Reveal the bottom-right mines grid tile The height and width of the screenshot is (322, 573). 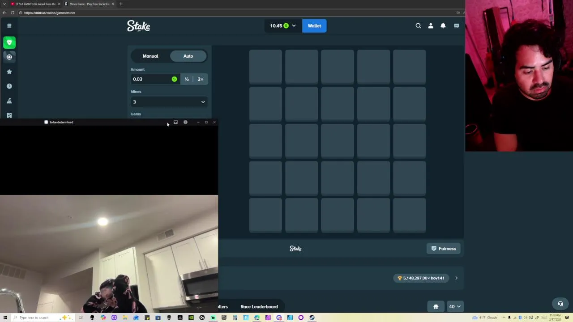point(409,215)
